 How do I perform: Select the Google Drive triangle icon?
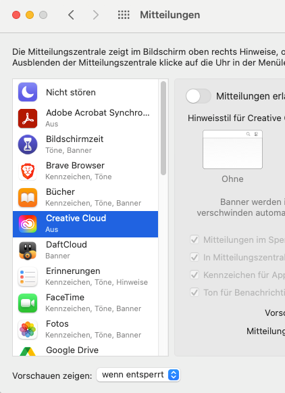click(x=28, y=351)
